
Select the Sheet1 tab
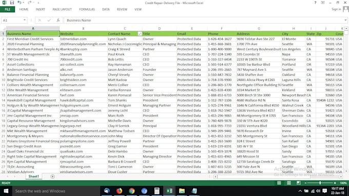(33, 177)
